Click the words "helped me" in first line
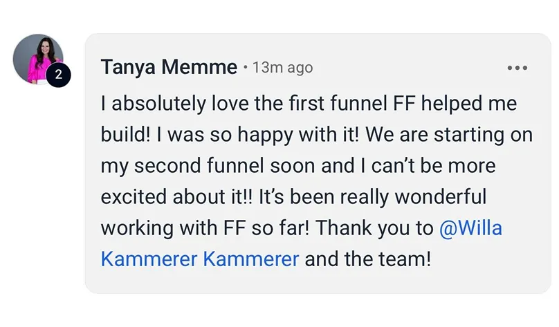 pos(469,104)
